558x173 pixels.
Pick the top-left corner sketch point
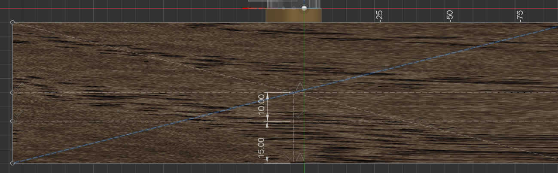click(x=12, y=22)
